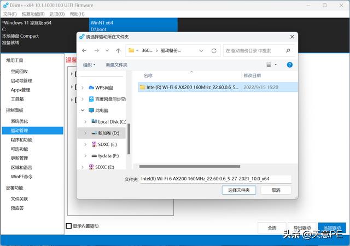Collapse 此电脑 tree node
Viewport: 350px width, 246px height.
83,110
